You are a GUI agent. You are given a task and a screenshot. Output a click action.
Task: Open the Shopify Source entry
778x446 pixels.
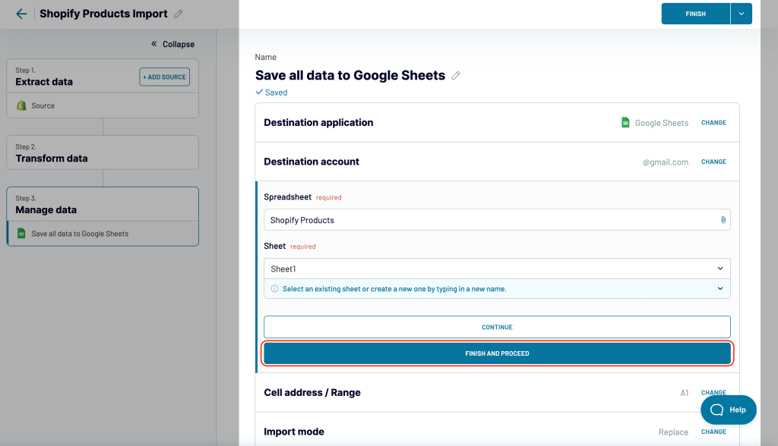tap(103, 105)
